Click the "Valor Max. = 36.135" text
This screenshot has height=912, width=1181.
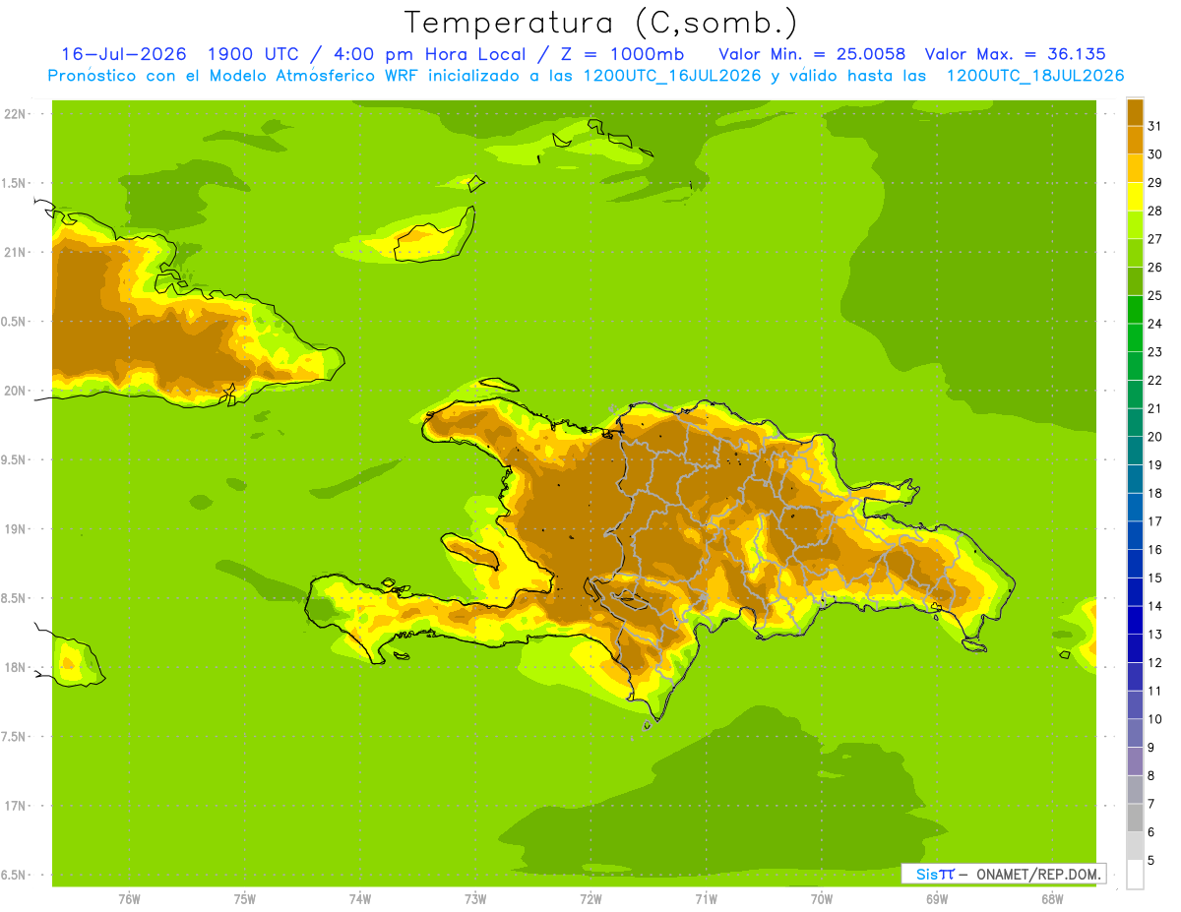coord(1016,54)
